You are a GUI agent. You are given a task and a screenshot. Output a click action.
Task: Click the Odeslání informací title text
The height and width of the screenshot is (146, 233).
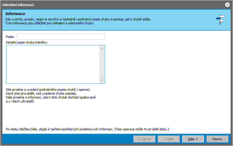[18, 5]
